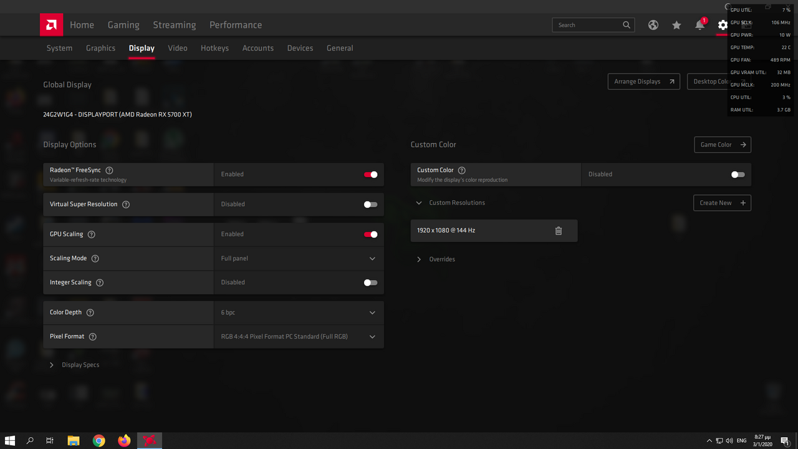Expand Display Specs section
798x449 pixels.
(74, 365)
